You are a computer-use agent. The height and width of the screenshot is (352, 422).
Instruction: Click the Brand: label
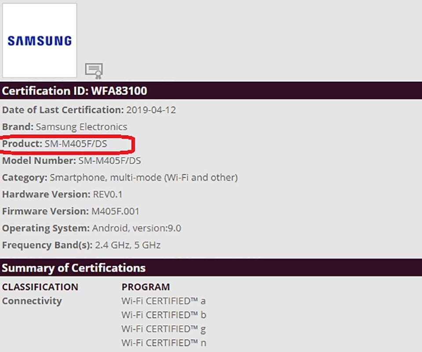click(18, 127)
